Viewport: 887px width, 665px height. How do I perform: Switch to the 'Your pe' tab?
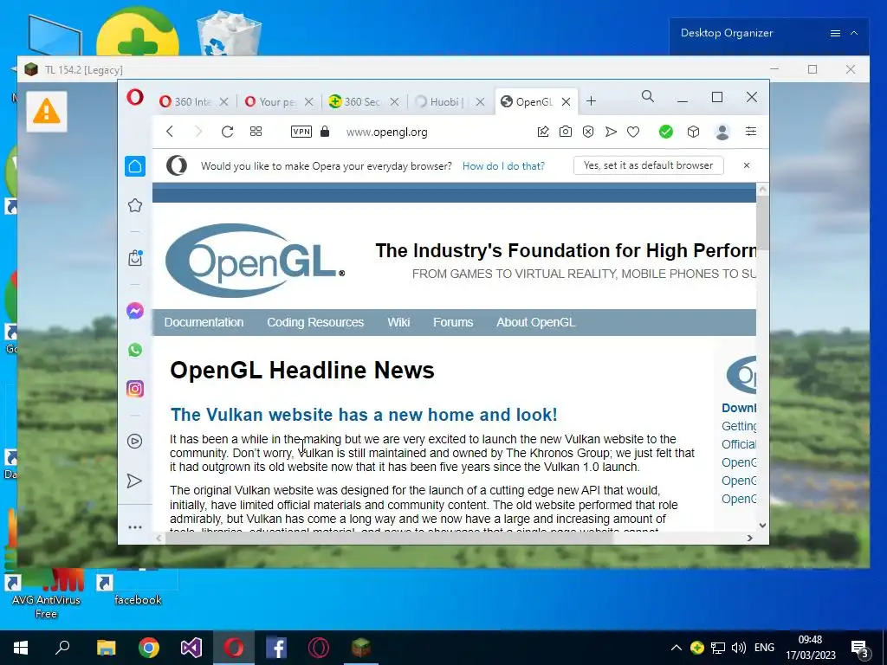click(270, 102)
